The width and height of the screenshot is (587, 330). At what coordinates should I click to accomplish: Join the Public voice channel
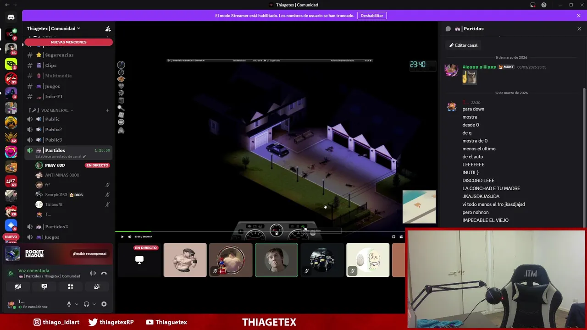[x=68, y=119]
